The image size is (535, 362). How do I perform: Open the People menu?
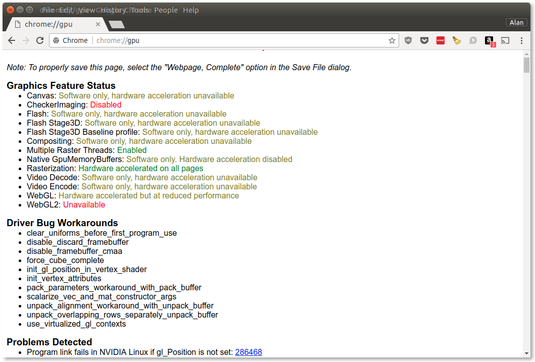166,10
